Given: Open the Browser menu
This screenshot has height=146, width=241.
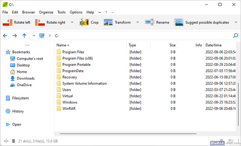Looking at the screenshot, I should pyautogui.click(x=29, y=12).
